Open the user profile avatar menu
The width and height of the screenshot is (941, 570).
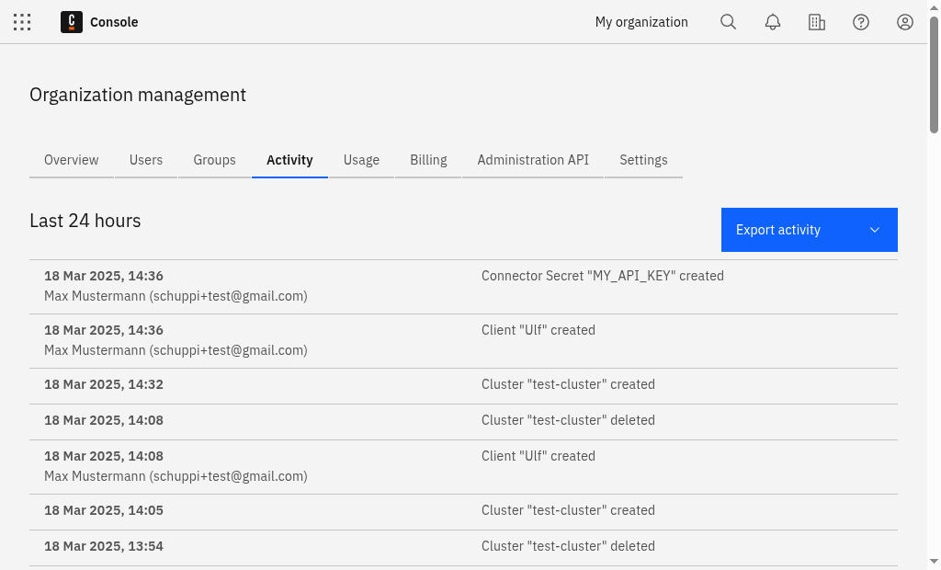[905, 22]
